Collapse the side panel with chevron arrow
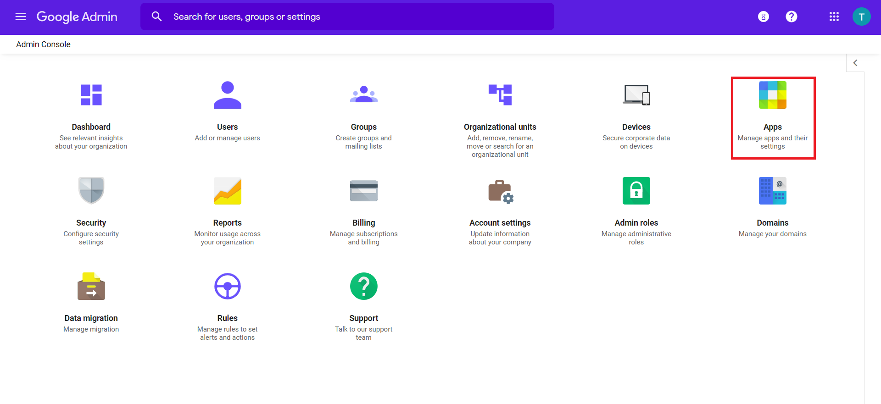881x404 pixels. tap(855, 63)
